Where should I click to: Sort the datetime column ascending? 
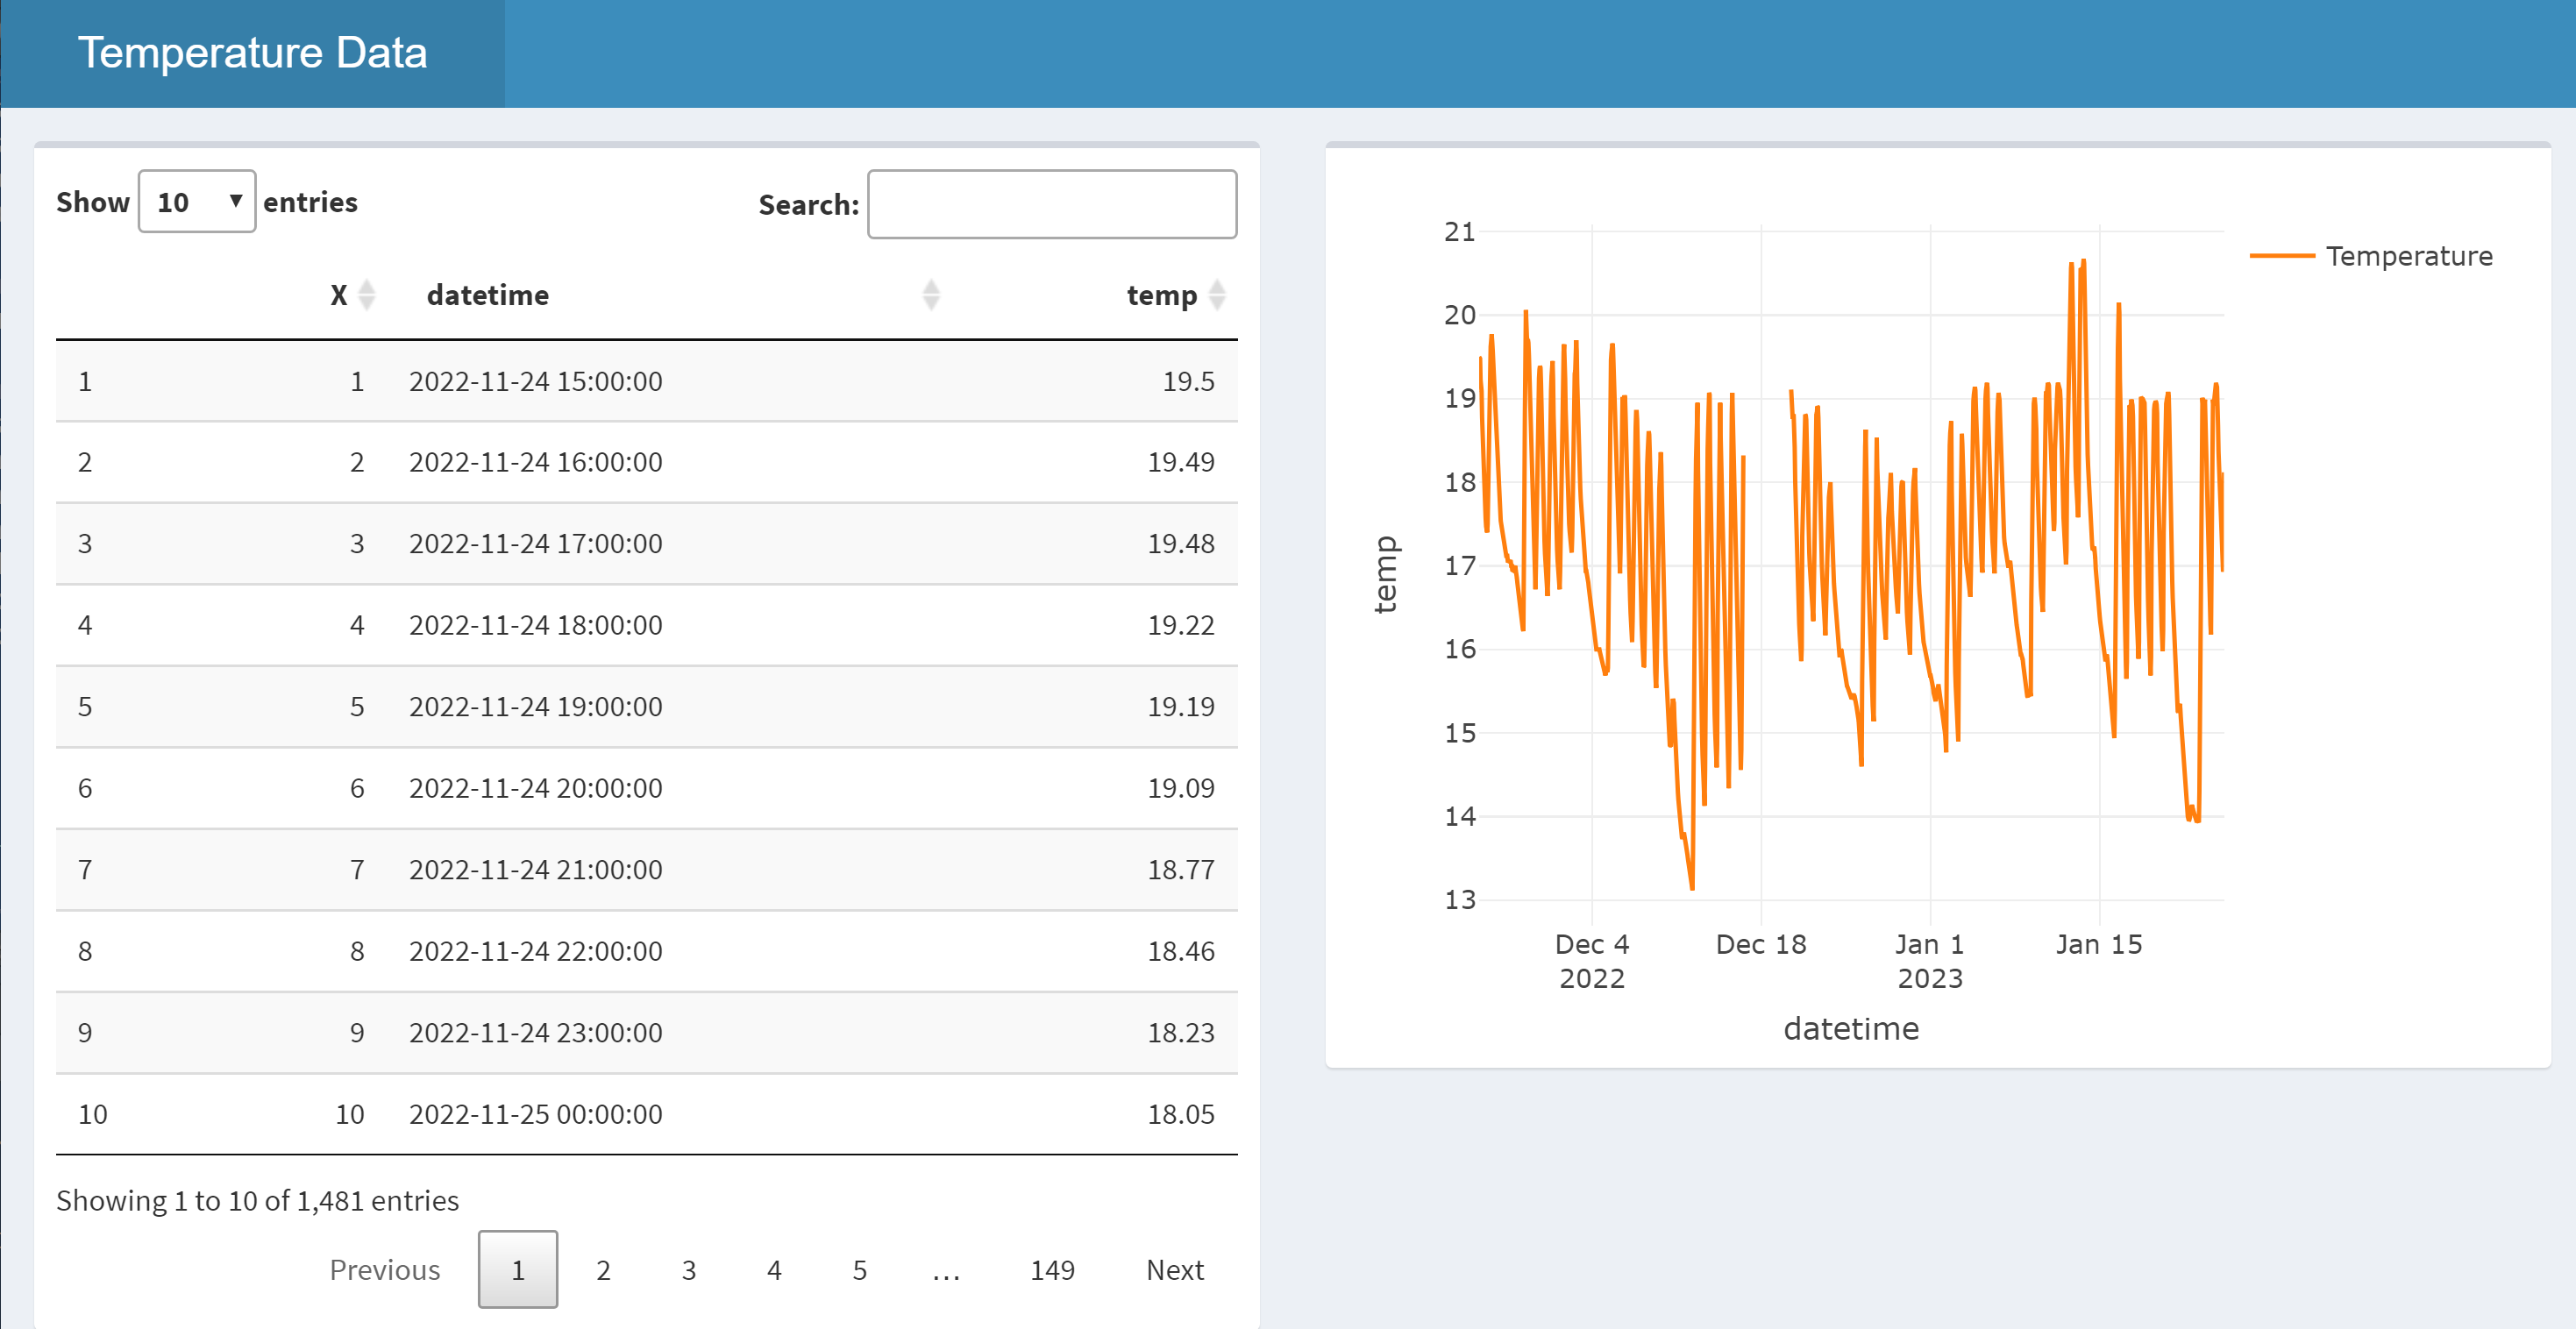tap(487, 295)
